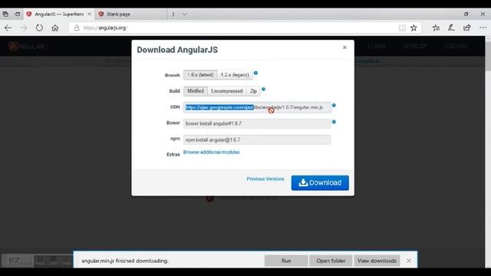Dismiss the download notification bar
491x276 pixels.
pyautogui.click(x=409, y=261)
